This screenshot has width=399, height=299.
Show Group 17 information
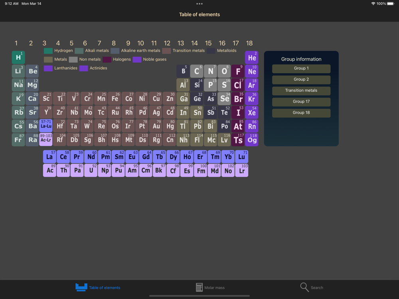(x=301, y=102)
